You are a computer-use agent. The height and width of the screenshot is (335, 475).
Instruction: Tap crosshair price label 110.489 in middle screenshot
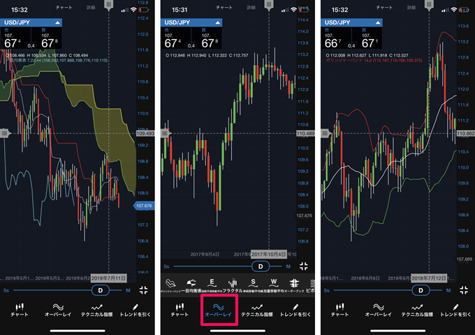305,134
